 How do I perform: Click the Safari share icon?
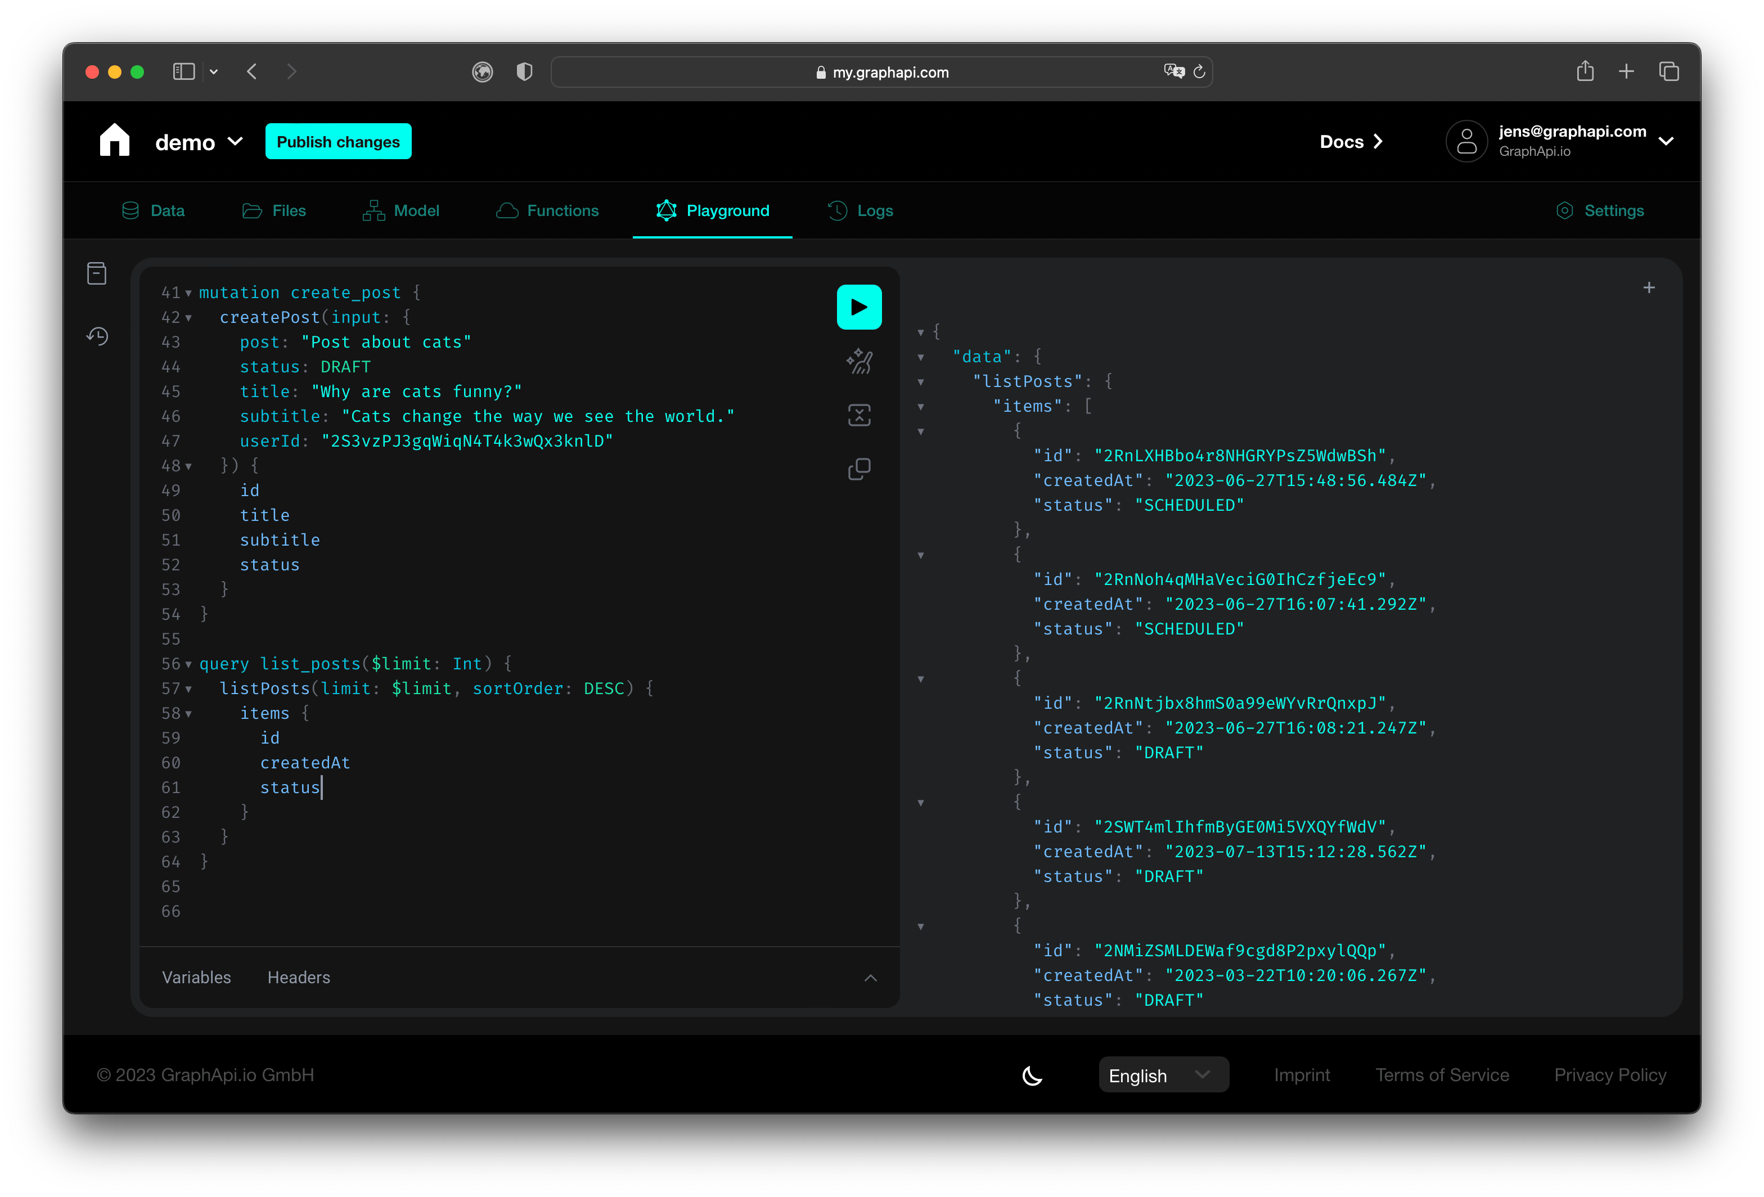(1585, 71)
